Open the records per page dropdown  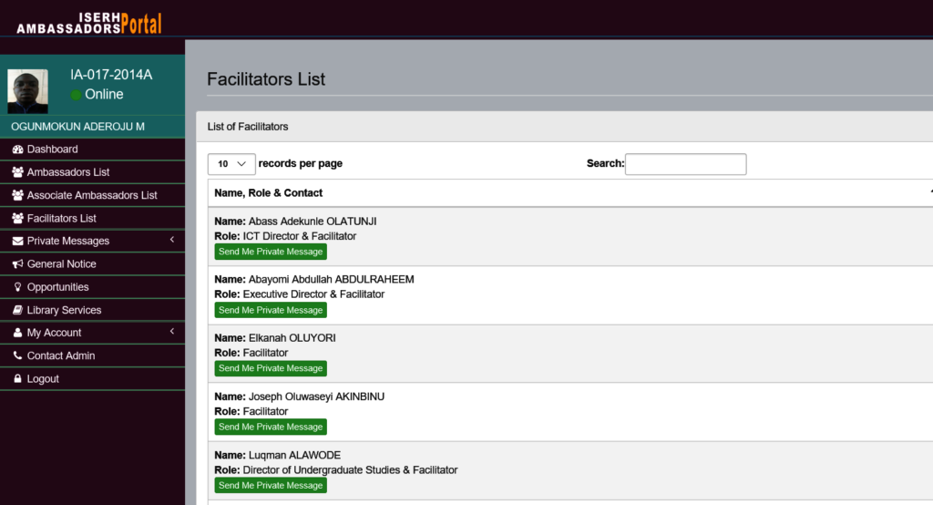point(231,164)
